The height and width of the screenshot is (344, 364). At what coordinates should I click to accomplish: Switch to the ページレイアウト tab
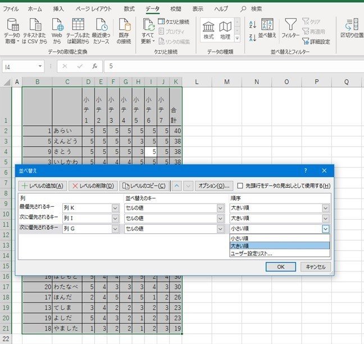point(93,9)
